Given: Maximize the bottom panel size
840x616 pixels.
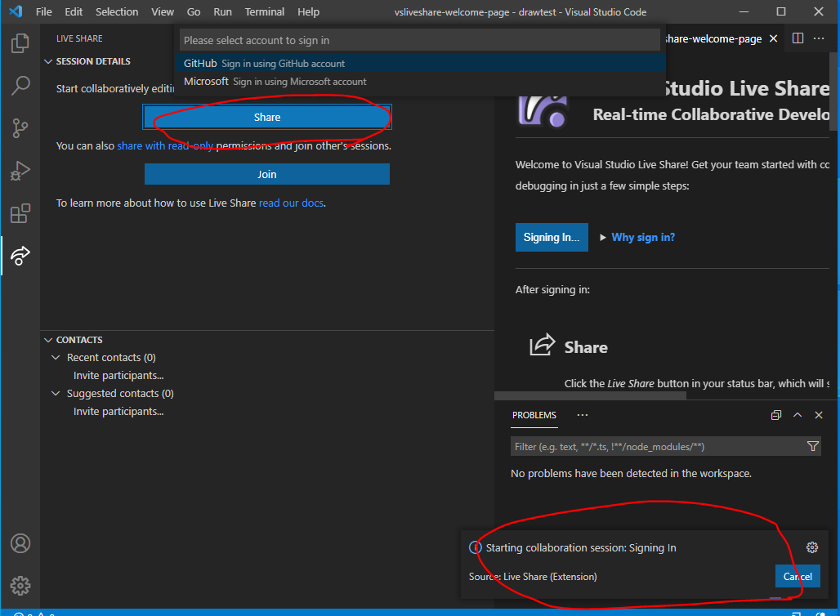Looking at the screenshot, I should (x=798, y=414).
